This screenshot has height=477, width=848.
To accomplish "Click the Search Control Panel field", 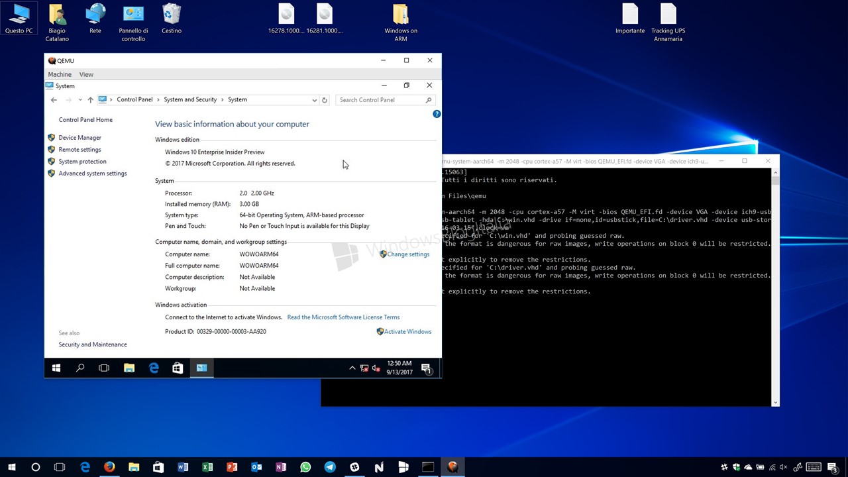I will tap(385, 100).
